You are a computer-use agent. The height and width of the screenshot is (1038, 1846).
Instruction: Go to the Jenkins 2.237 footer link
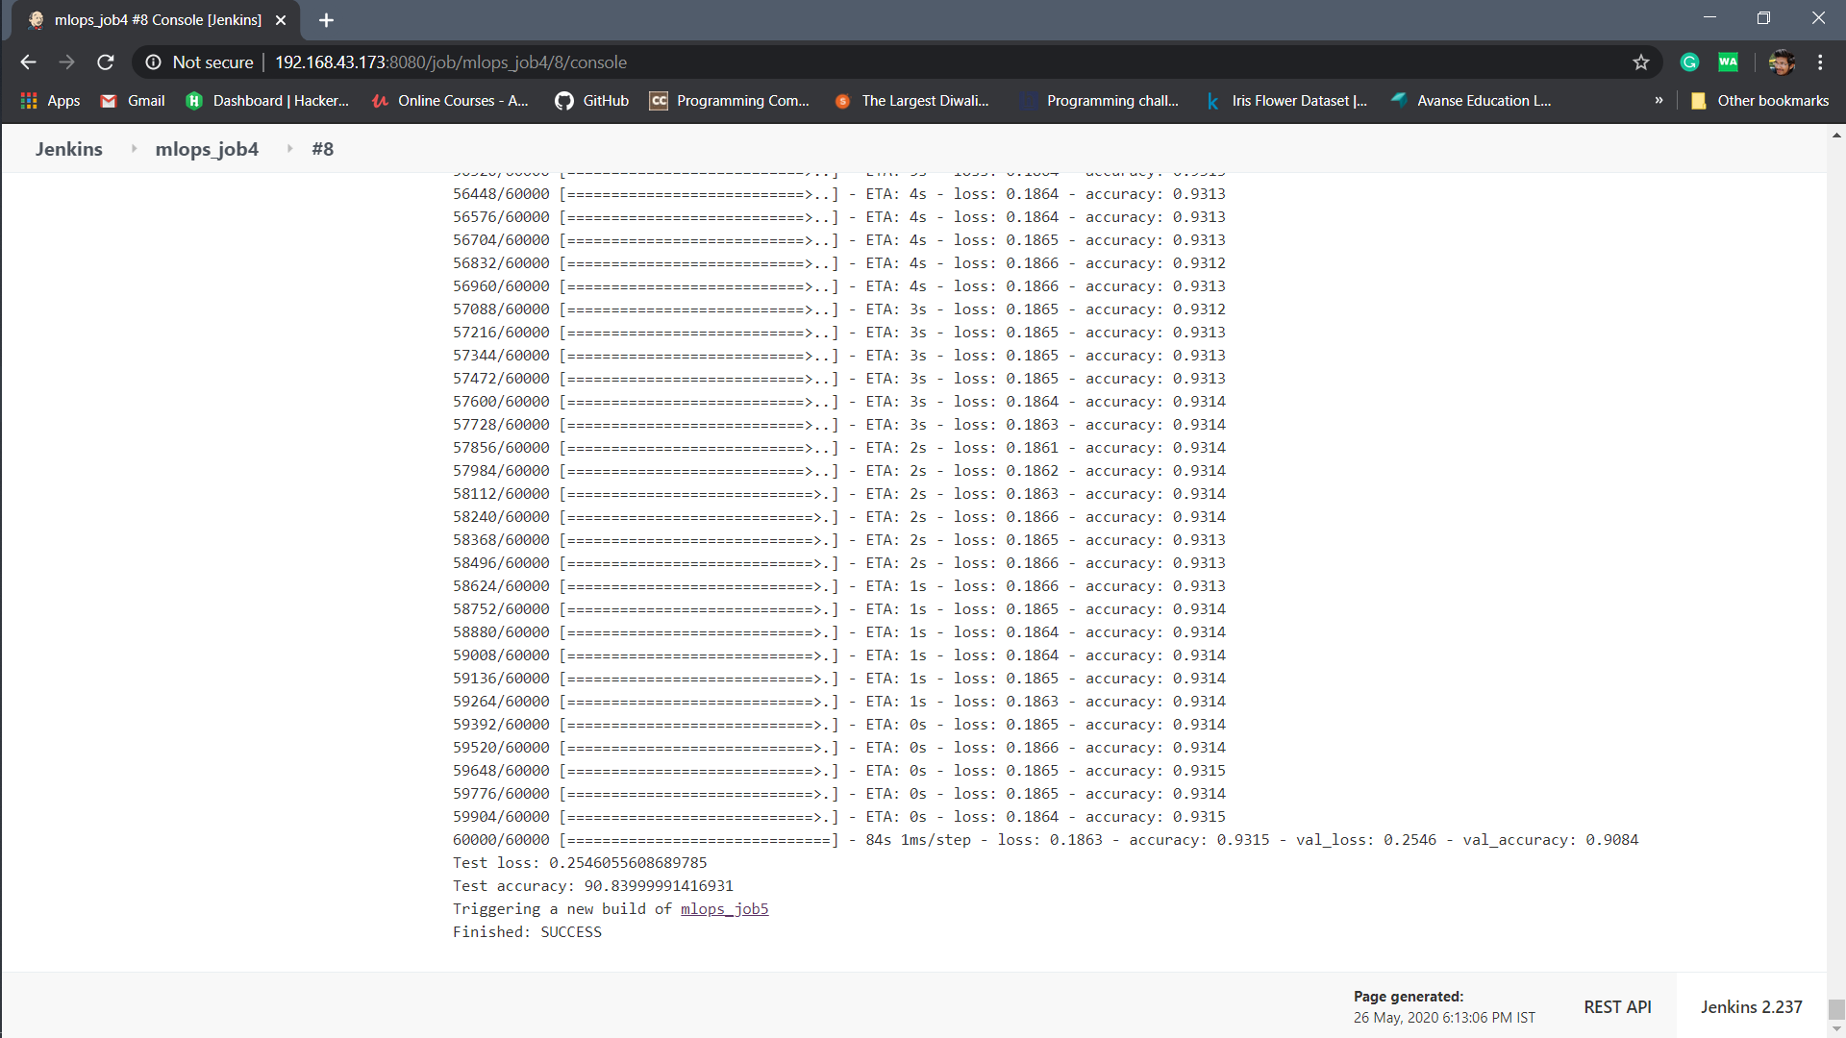pyautogui.click(x=1751, y=1006)
